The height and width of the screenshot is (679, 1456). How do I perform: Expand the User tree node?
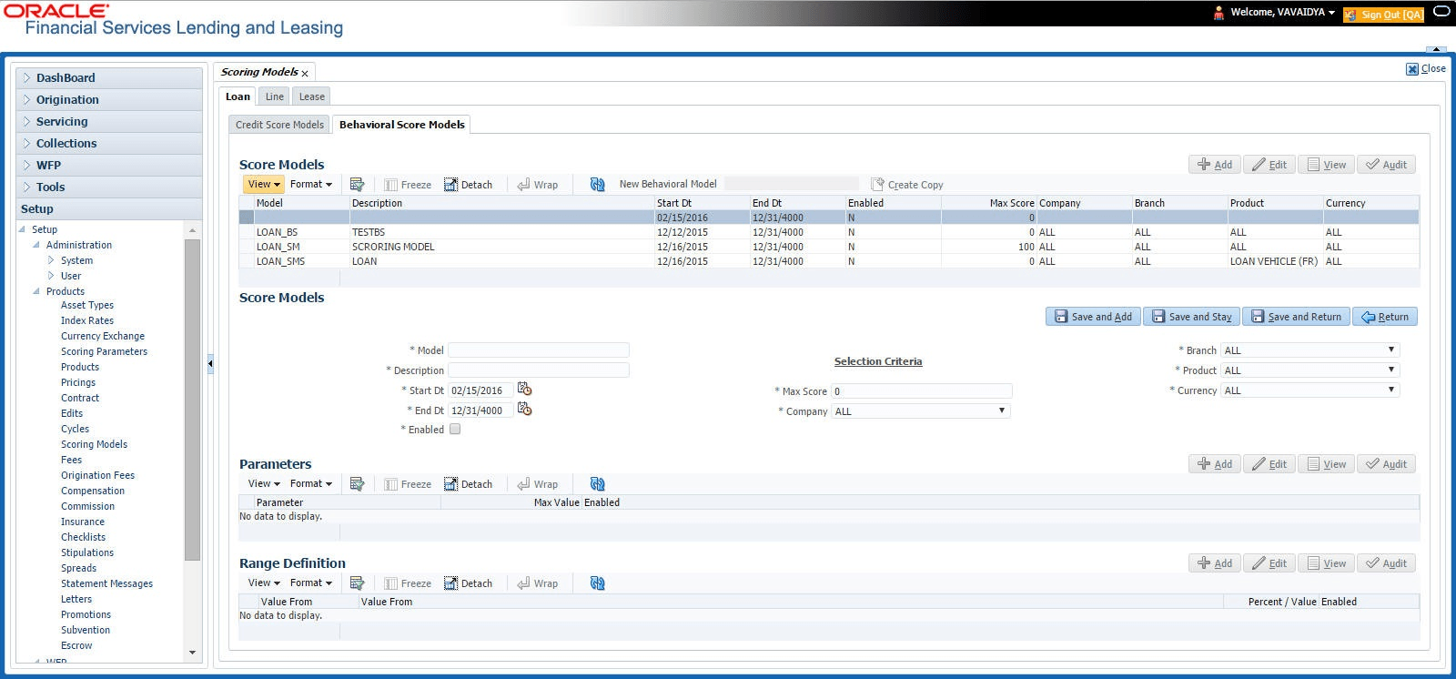tap(51, 276)
